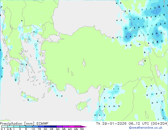
Task: Pick the 1–2 mm legend color box
Action: pyautogui.click(x=17, y=127)
